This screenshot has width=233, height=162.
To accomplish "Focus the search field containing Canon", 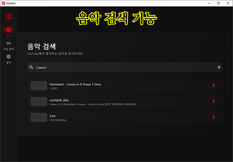I will [x=125, y=67].
